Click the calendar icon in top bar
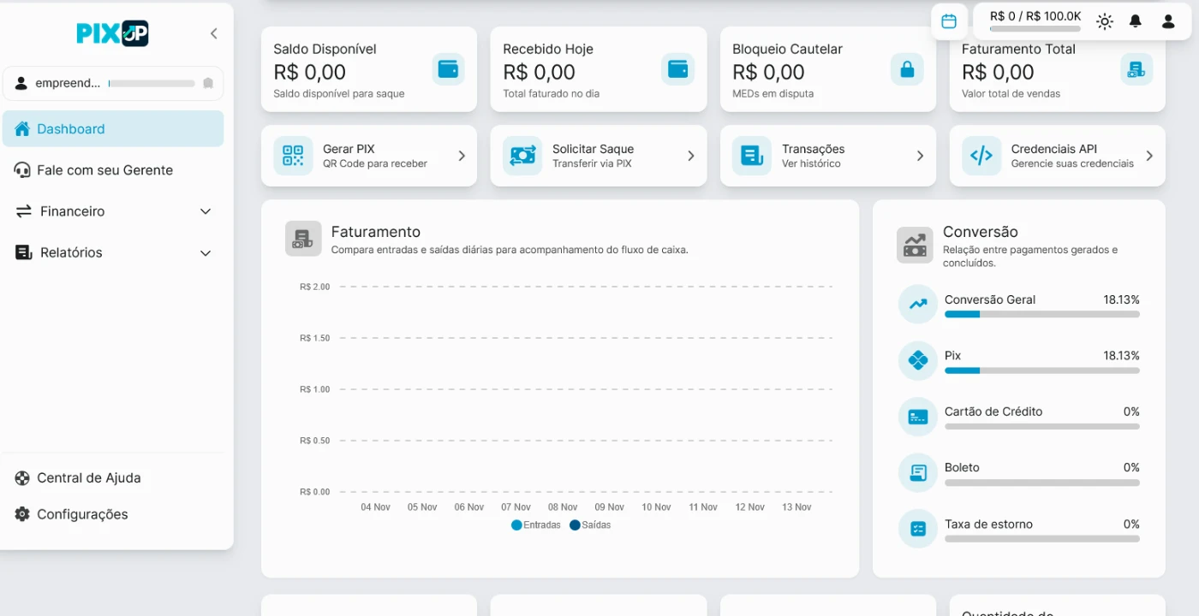The image size is (1199, 616). click(948, 21)
